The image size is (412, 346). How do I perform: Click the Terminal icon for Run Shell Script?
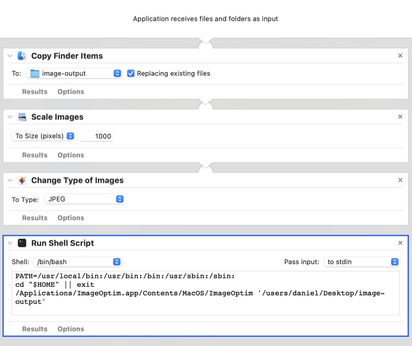click(22, 243)
